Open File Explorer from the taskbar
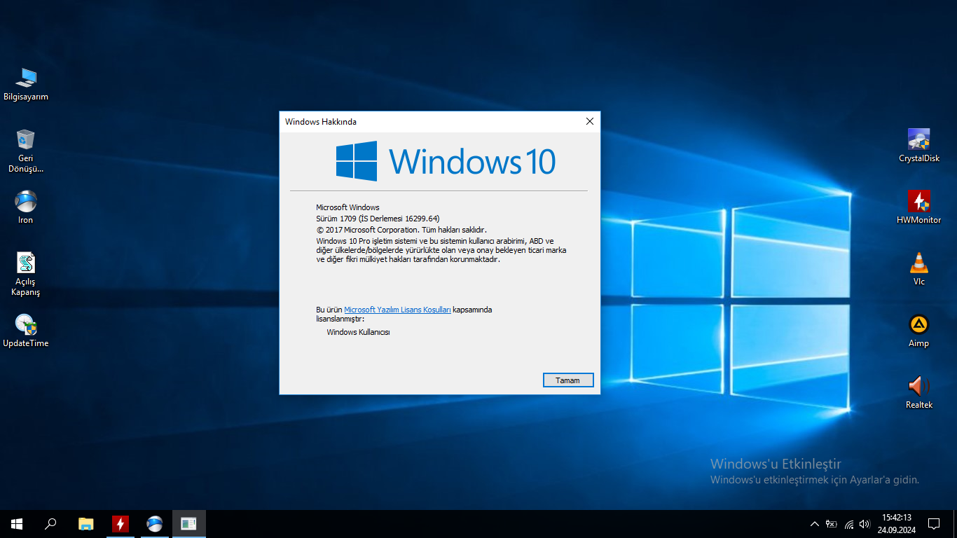 coord(86,524)
